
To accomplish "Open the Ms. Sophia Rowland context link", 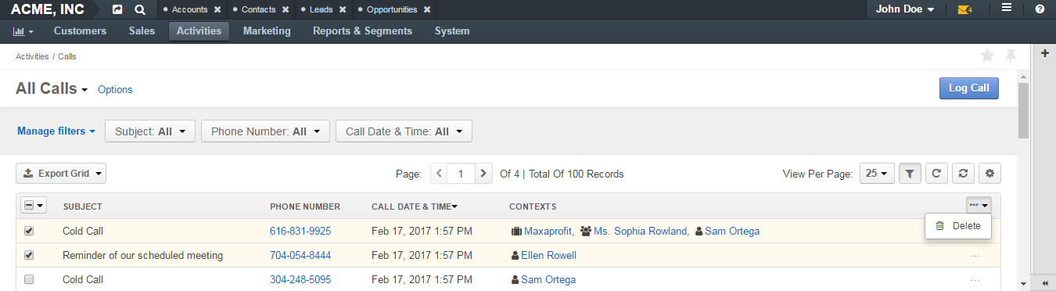I will point(641,232).
